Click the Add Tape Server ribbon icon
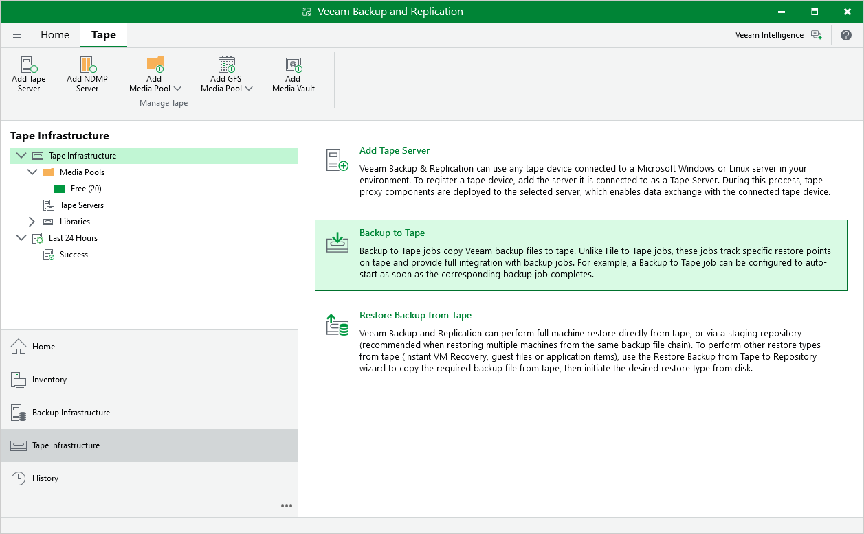Viewport: 864px width, 534px height. 29,65
